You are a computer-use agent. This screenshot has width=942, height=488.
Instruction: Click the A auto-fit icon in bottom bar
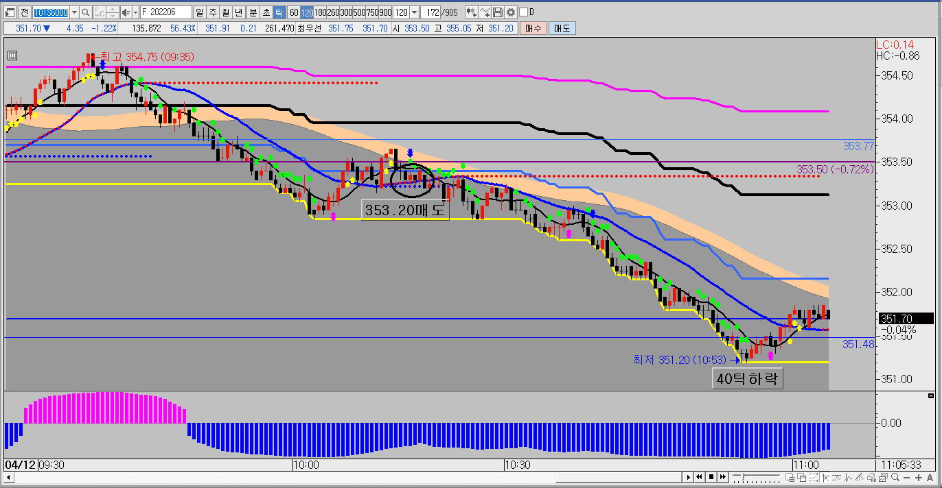[x=930, y=477]
